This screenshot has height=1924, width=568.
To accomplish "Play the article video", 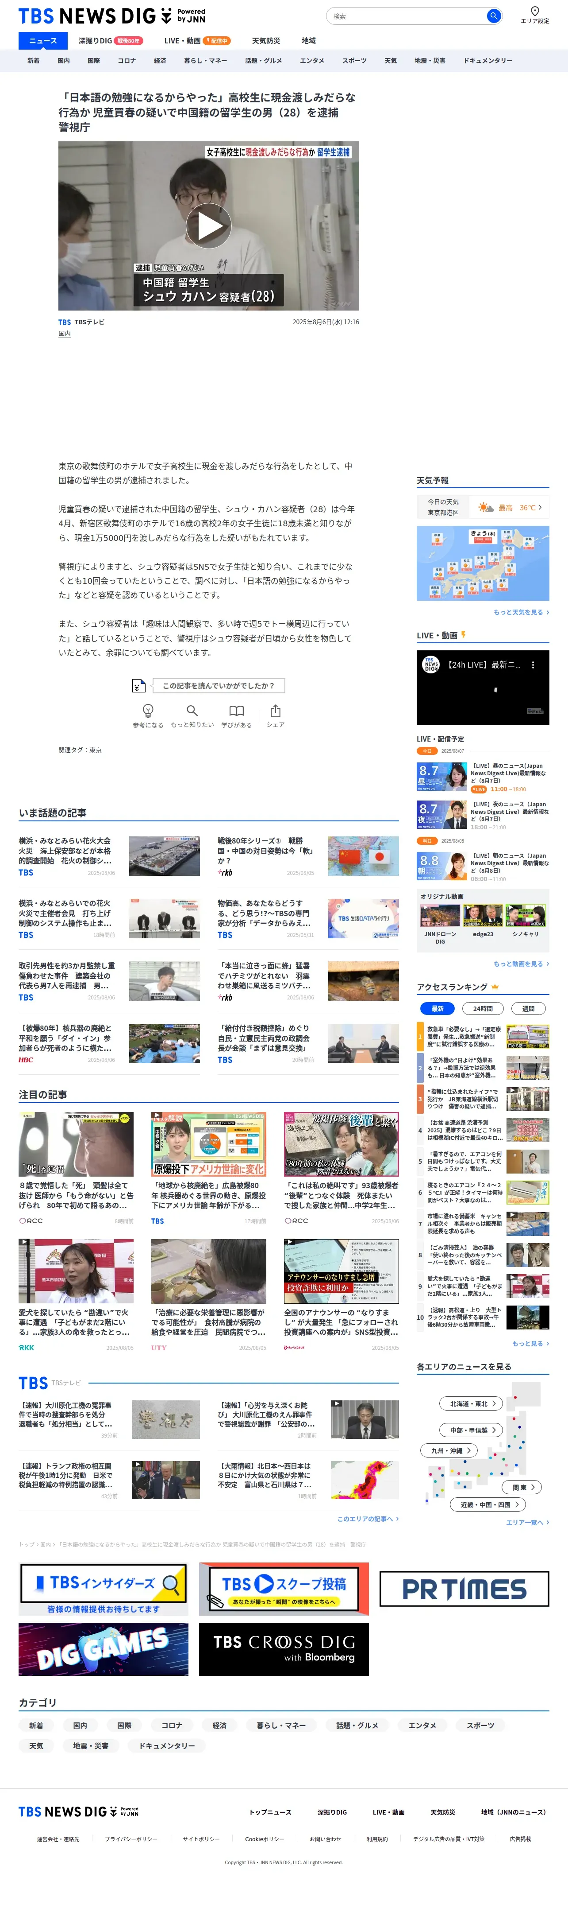I will [209, 225].
